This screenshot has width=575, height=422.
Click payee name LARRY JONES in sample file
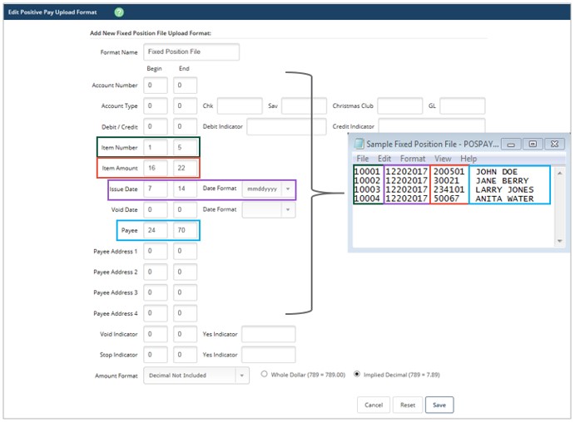click(504, 189)
